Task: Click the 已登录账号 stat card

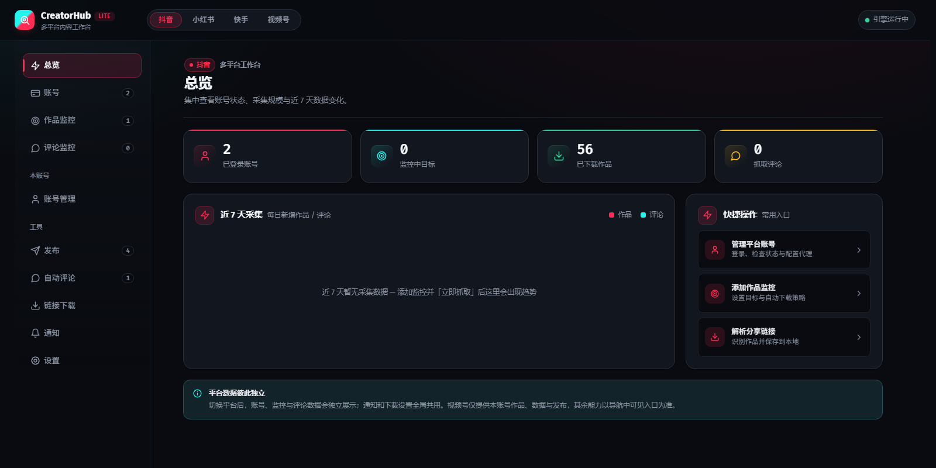Action: 267,156
